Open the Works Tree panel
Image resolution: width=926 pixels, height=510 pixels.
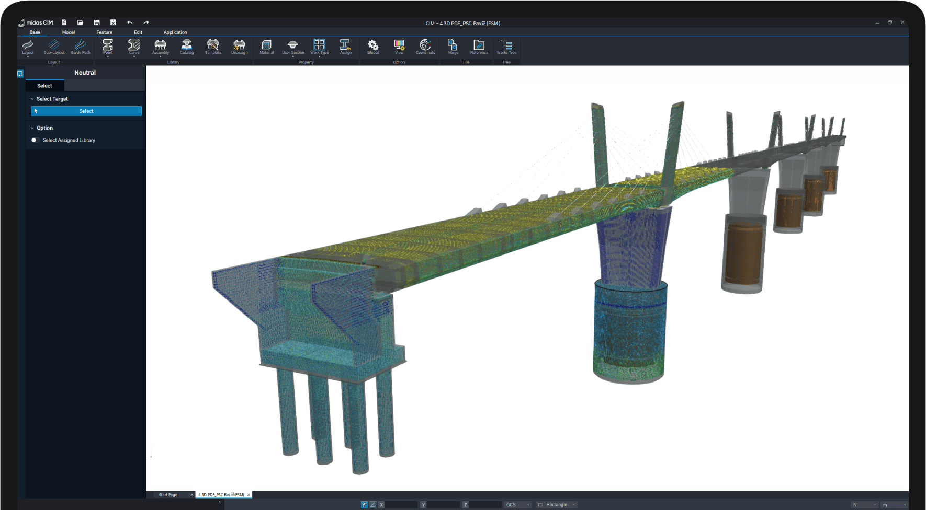click(x=506, y=46)
